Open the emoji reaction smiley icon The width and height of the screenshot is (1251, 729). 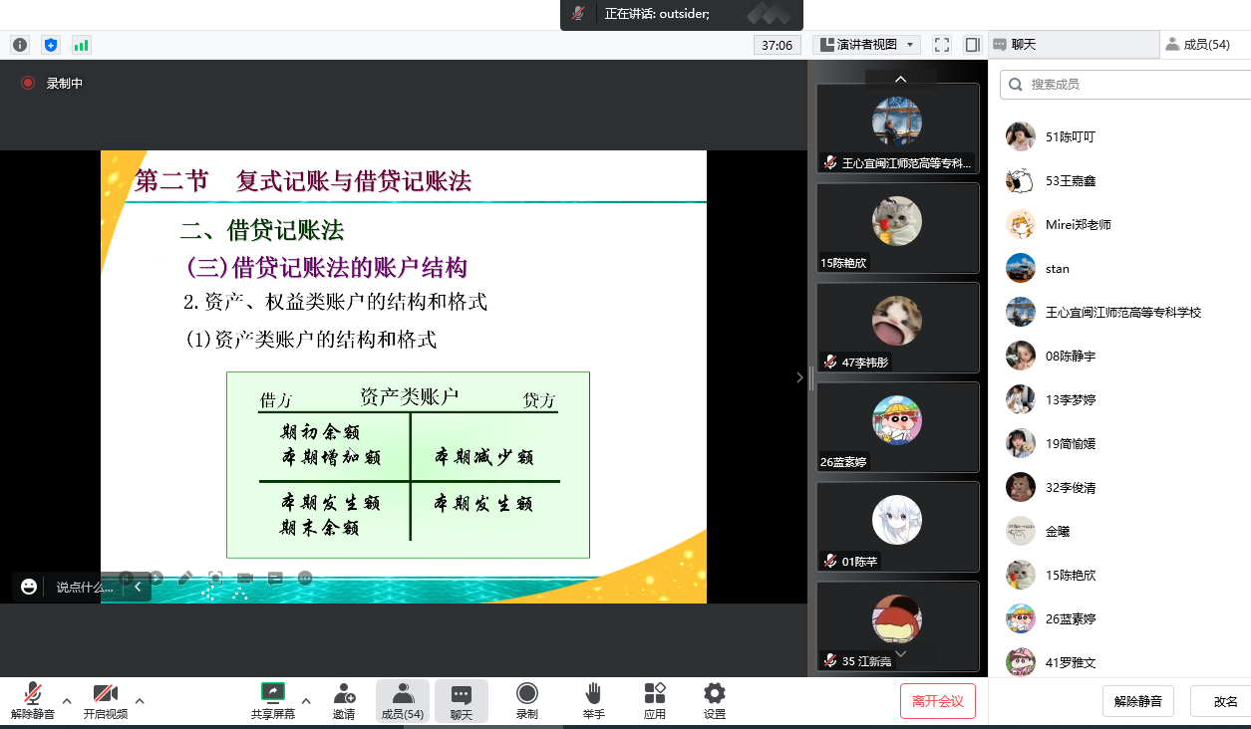click(x=29, y=587)
